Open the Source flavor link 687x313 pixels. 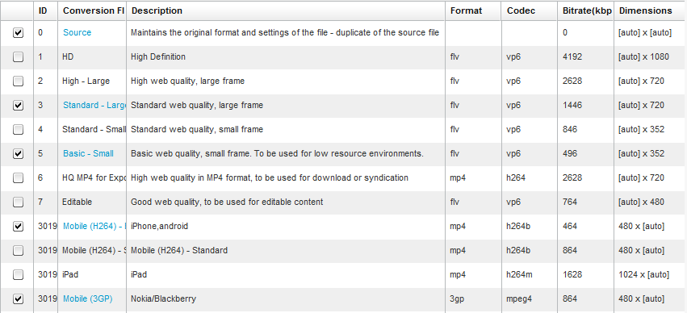click(x=77, y=32)
